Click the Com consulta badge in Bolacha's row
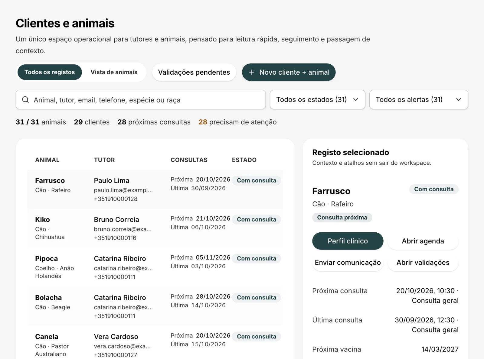 pyautogui.click(x=257, y=297)
